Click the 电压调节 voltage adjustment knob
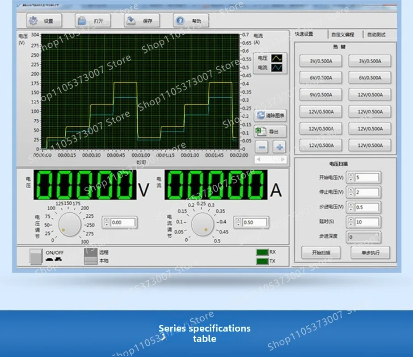The image size is (413, 357). (70, 225)
